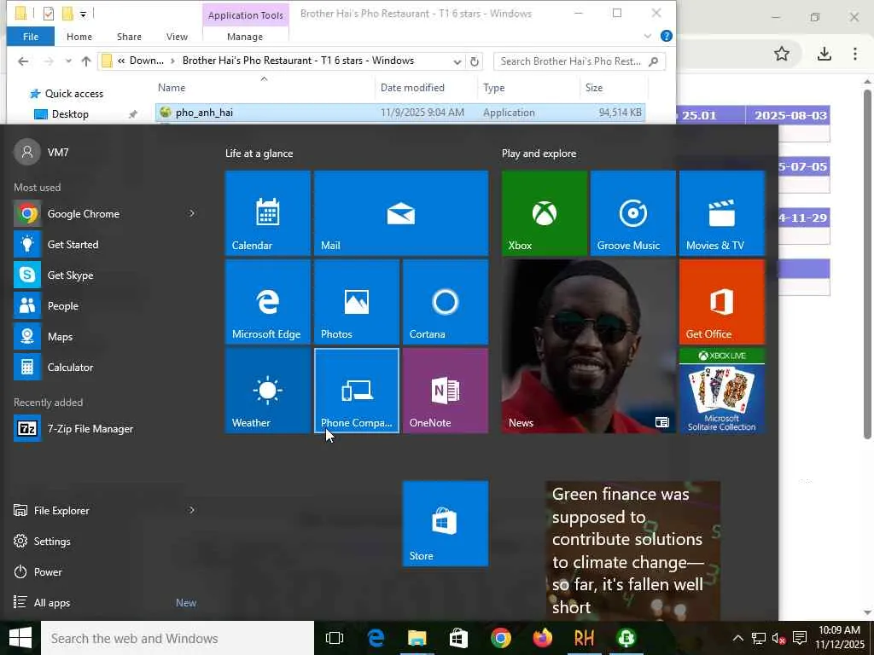Switch to the Share ribbon tab
Viewport: 874px width, 655px height.
pyautogui.click(x=129, y=37)
